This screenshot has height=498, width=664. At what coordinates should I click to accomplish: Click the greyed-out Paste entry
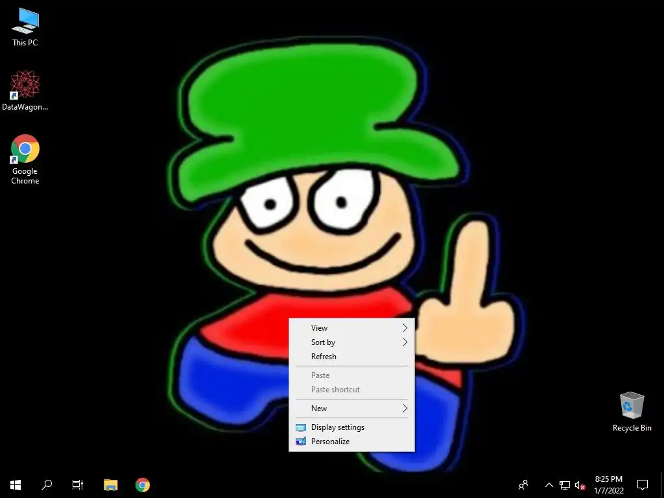click(x=351, y=375)
